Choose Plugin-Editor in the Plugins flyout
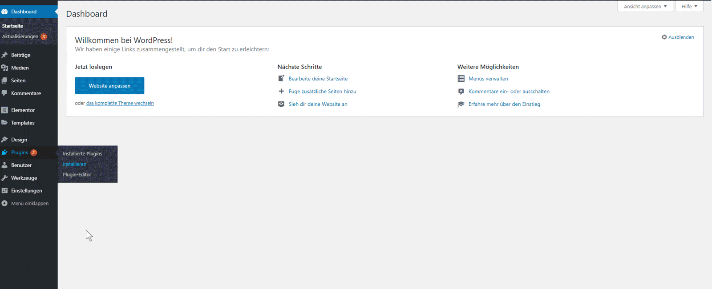The height and width of the screenshot is (289, 712). [x=77, y=175]
